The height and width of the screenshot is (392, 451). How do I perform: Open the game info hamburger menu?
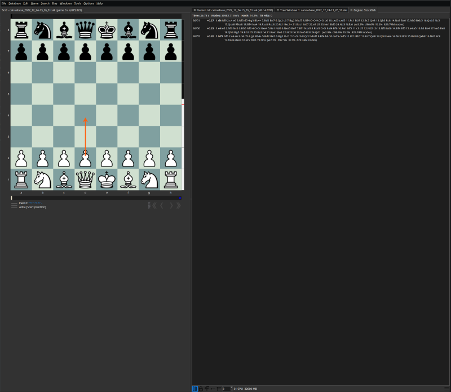(14, 205)
